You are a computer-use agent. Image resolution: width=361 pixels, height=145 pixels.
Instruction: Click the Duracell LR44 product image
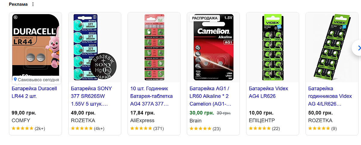coord(35,45)
